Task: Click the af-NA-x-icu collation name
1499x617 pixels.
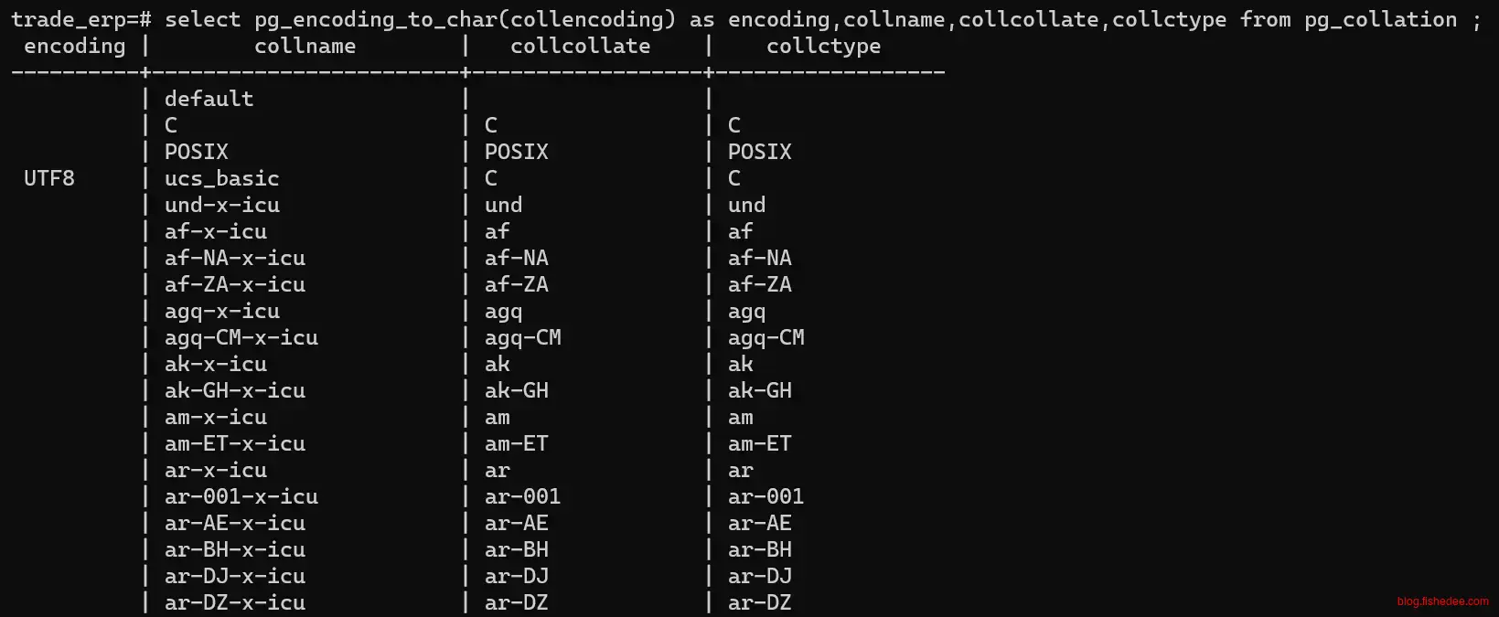Action: click(x=234, y=258)
